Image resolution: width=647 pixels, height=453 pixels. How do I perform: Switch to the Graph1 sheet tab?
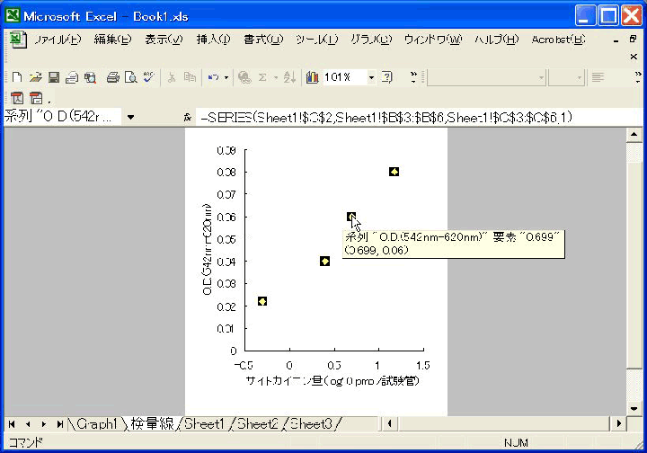[96, 423]
